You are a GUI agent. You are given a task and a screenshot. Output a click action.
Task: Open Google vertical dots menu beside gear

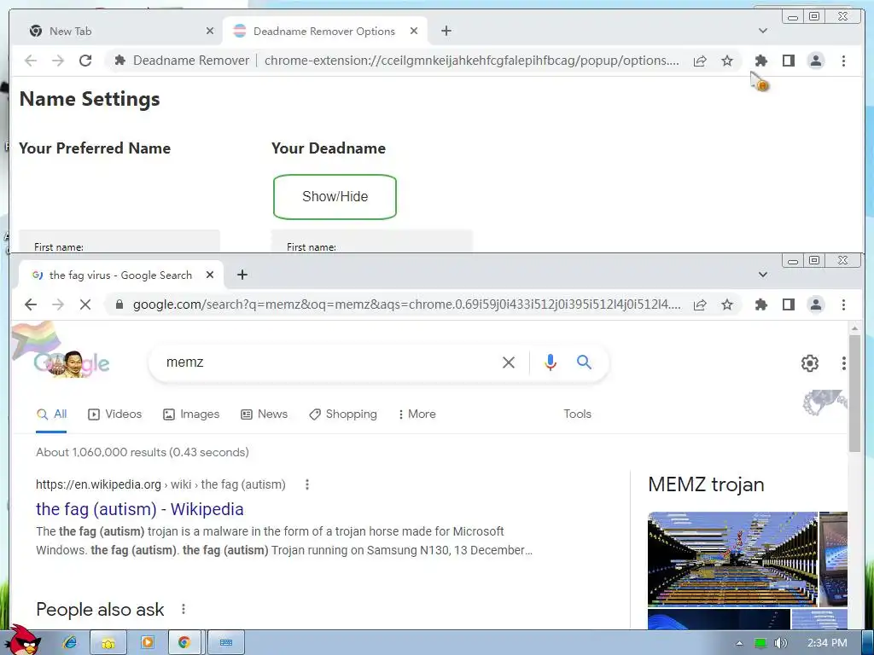pyautogui.click(x=843, y=363)
